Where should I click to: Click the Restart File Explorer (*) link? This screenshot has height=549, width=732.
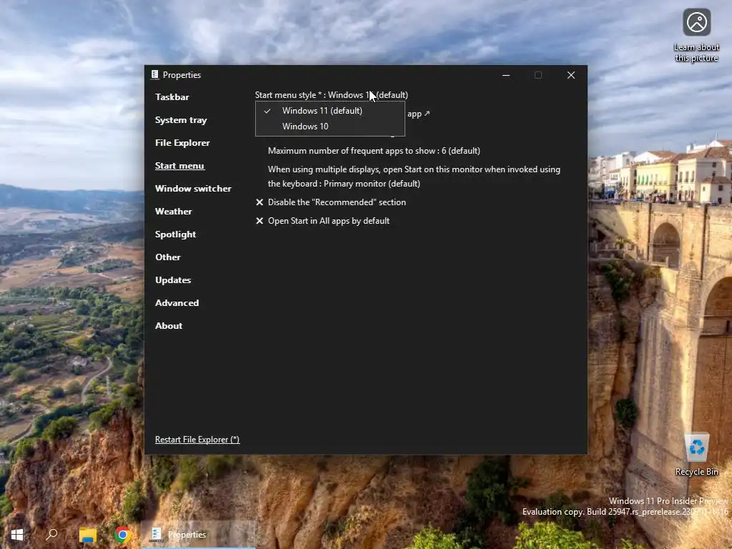click(x=197, y=440)
